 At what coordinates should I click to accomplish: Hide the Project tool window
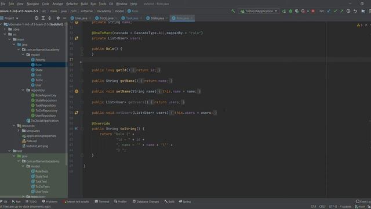pos(64,18)
